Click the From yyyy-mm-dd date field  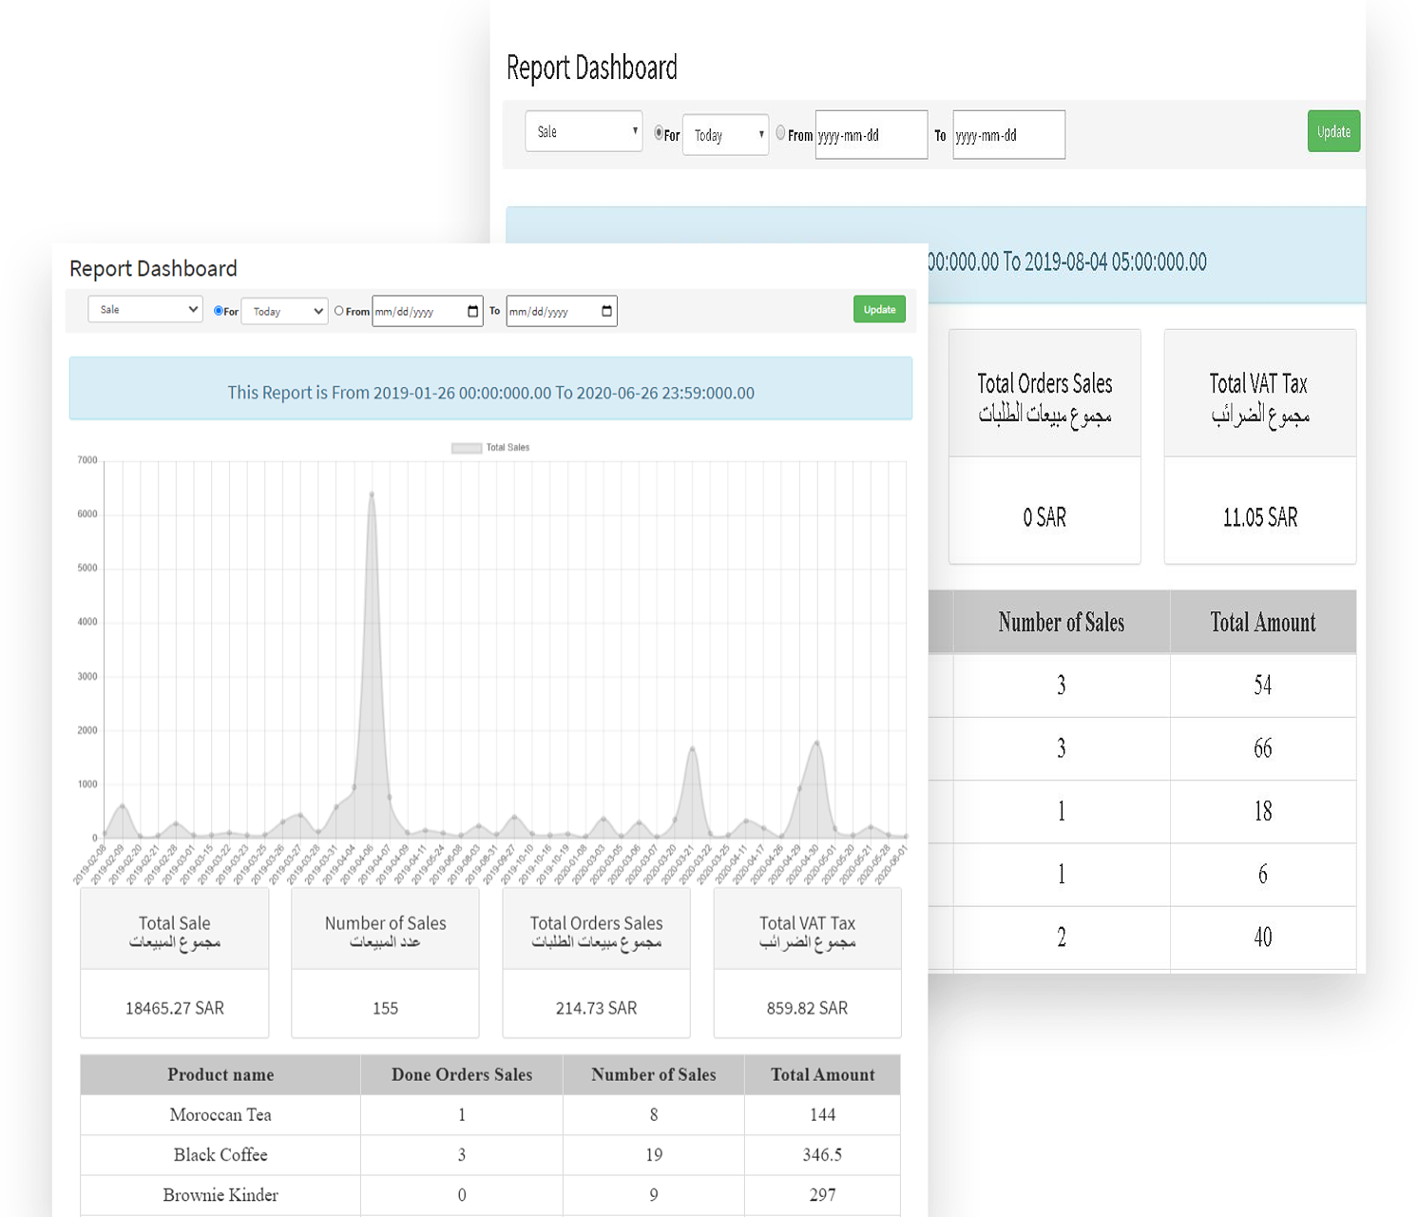point(871,135)
